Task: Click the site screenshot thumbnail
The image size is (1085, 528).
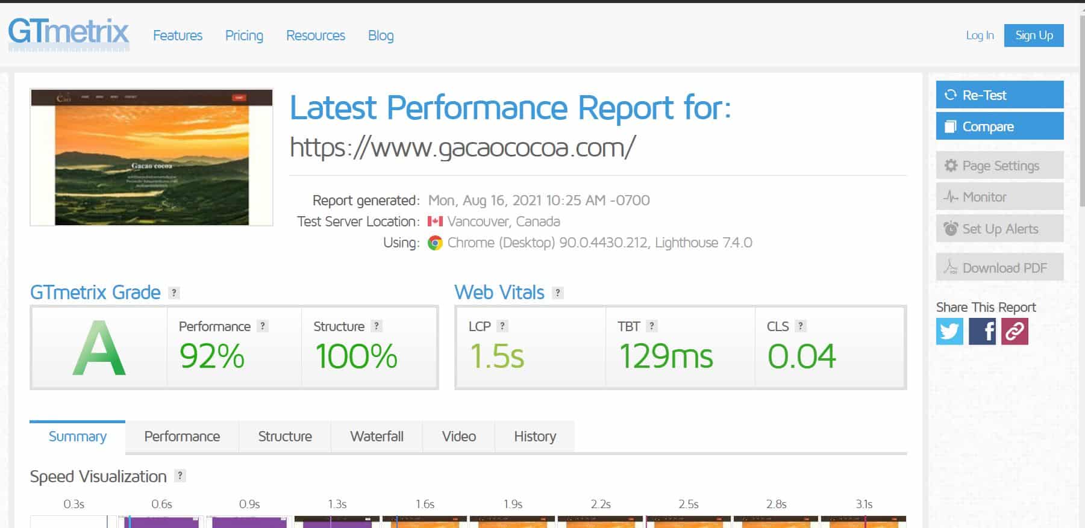Action: [x=151, y=157]
